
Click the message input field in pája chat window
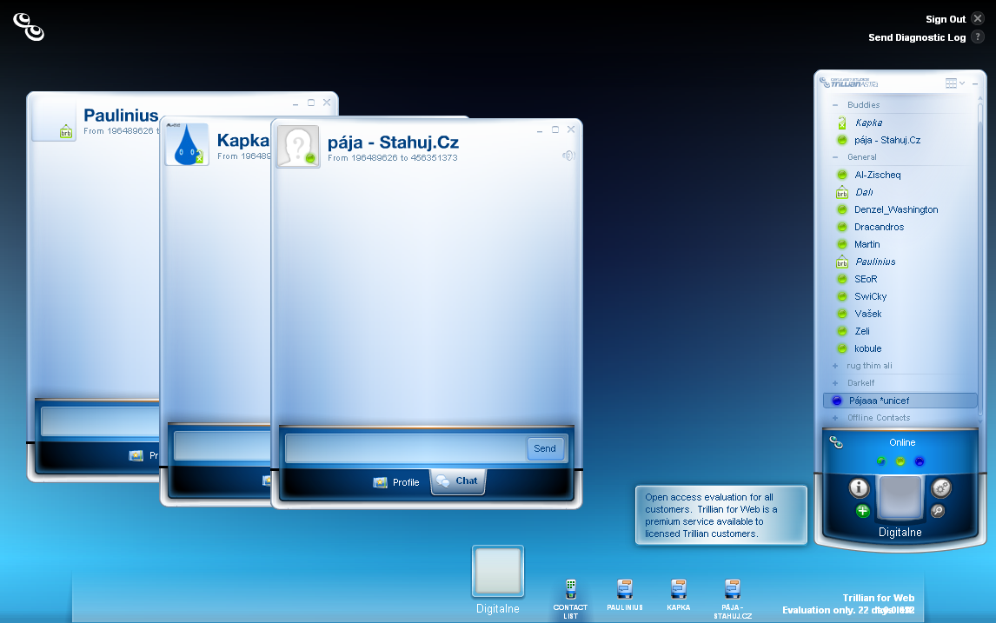406,448
